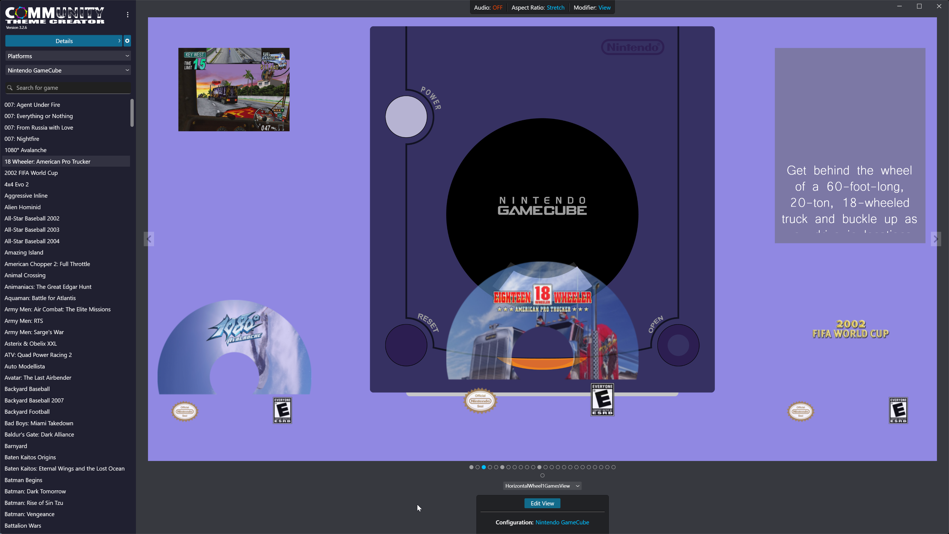The image size is (949, 534).
Task: Select Batman Begins
Action: click(x=66, y=480)
